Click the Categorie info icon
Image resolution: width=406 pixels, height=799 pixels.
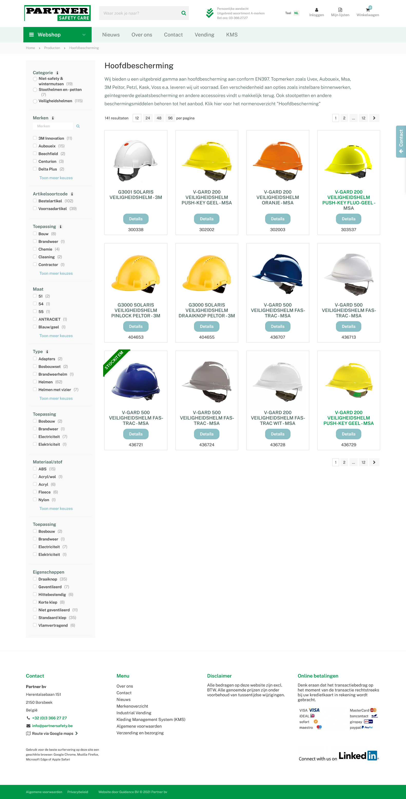pos(57,73)
